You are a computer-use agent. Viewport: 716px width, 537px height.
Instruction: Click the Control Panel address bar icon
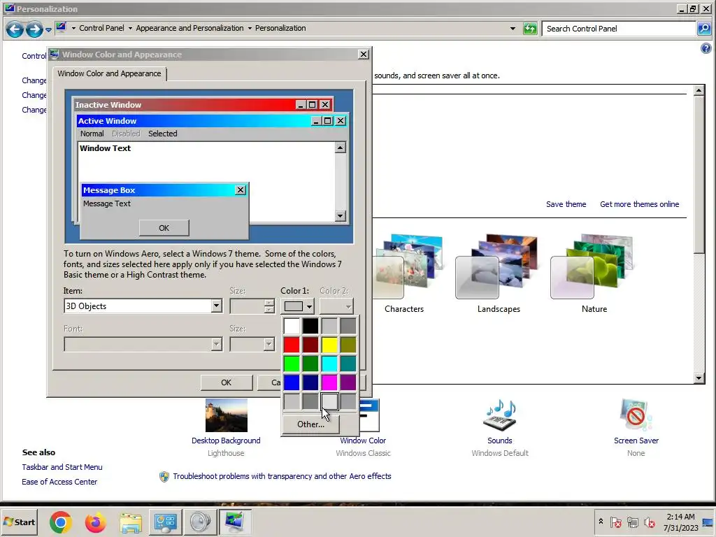(x=61, y=28)
